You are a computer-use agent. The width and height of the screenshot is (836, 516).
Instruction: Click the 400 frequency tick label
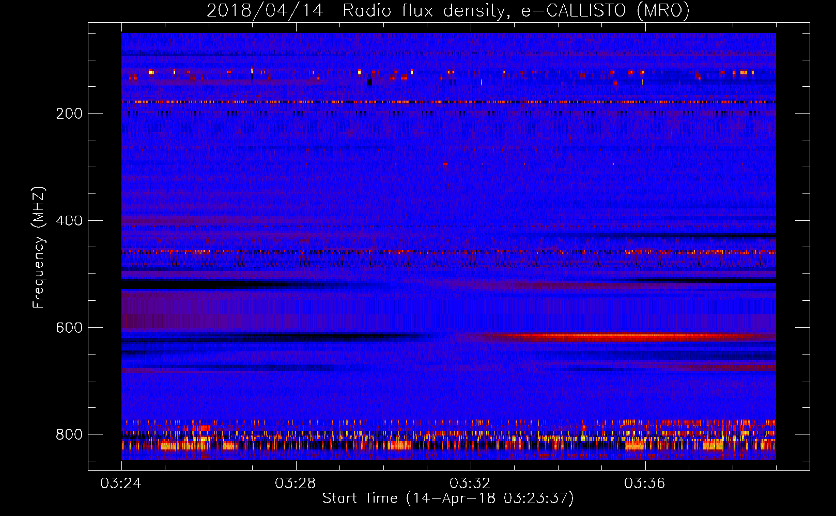[69, 221]
